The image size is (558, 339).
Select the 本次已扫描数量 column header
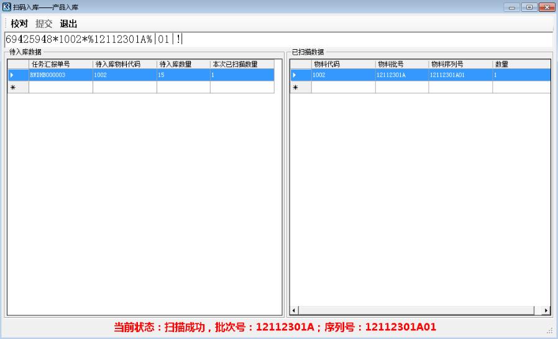pos(242,64)
